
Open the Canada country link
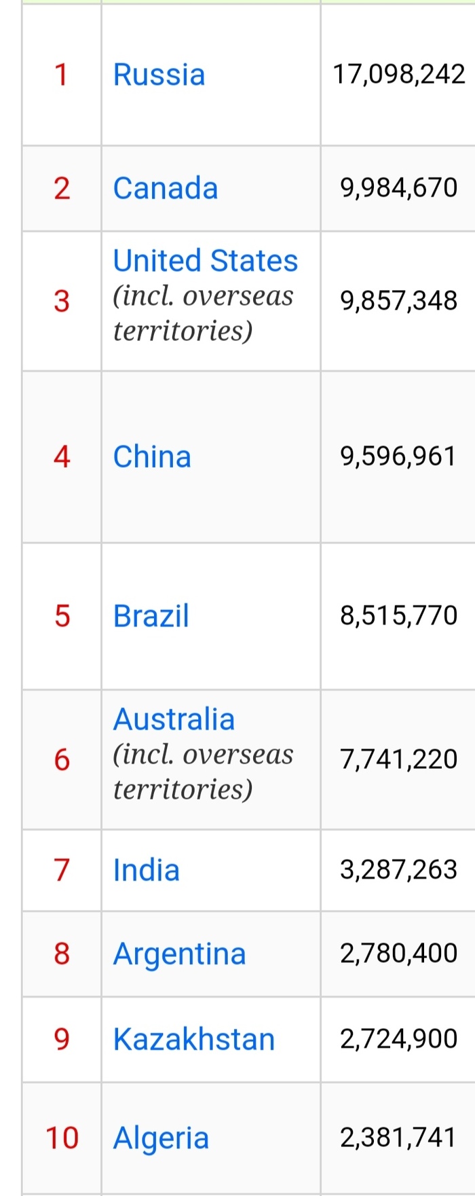coord(165,188)
